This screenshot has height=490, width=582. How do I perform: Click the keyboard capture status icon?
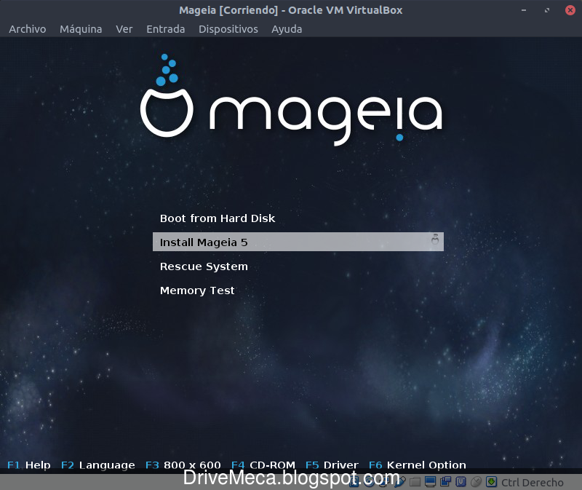click(x=491, y=482)
